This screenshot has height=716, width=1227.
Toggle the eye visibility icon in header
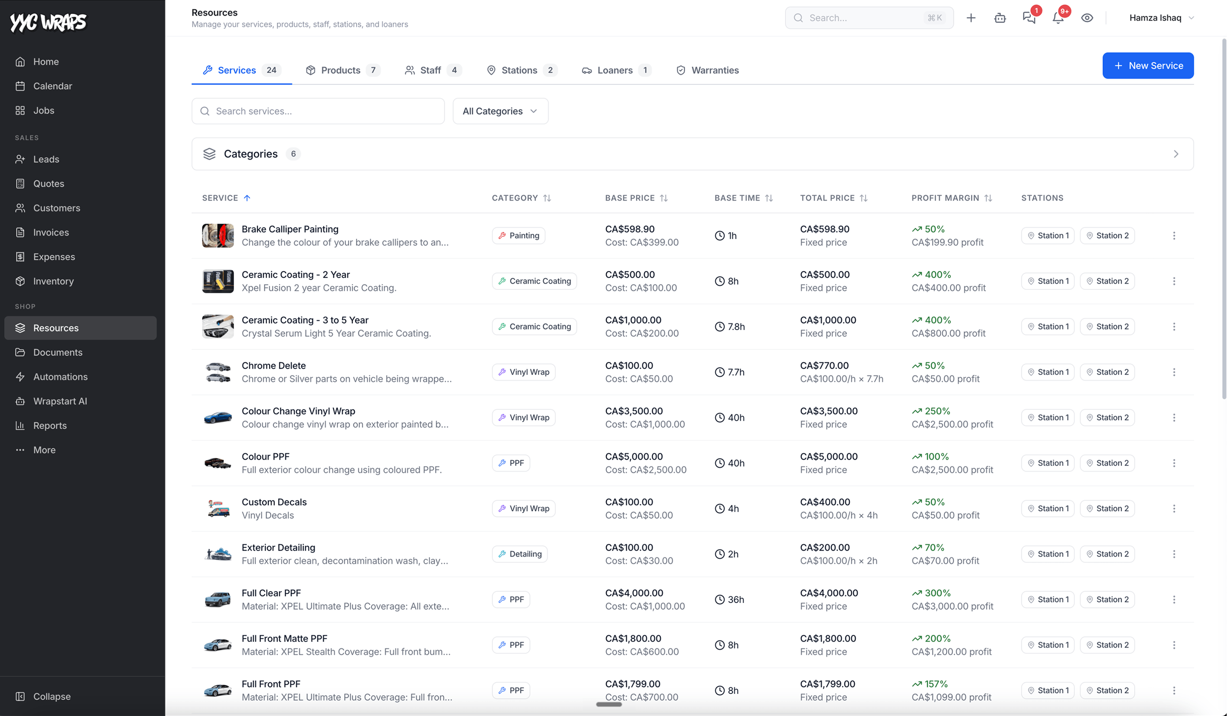point(1087,18)
